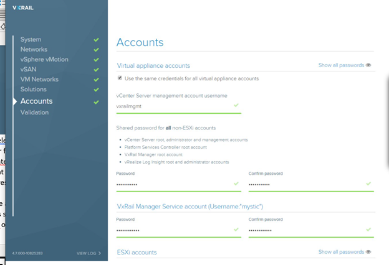The height and width of the screenshot is (265, 389).
Task: Click the VIEW LOG chevron arrow
Action: (x=100, y=253)
